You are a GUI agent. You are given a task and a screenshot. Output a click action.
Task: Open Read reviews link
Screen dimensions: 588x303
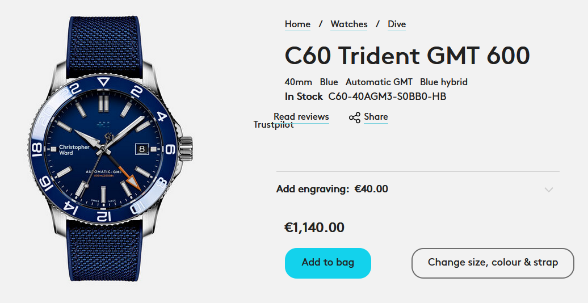(301, 116)
